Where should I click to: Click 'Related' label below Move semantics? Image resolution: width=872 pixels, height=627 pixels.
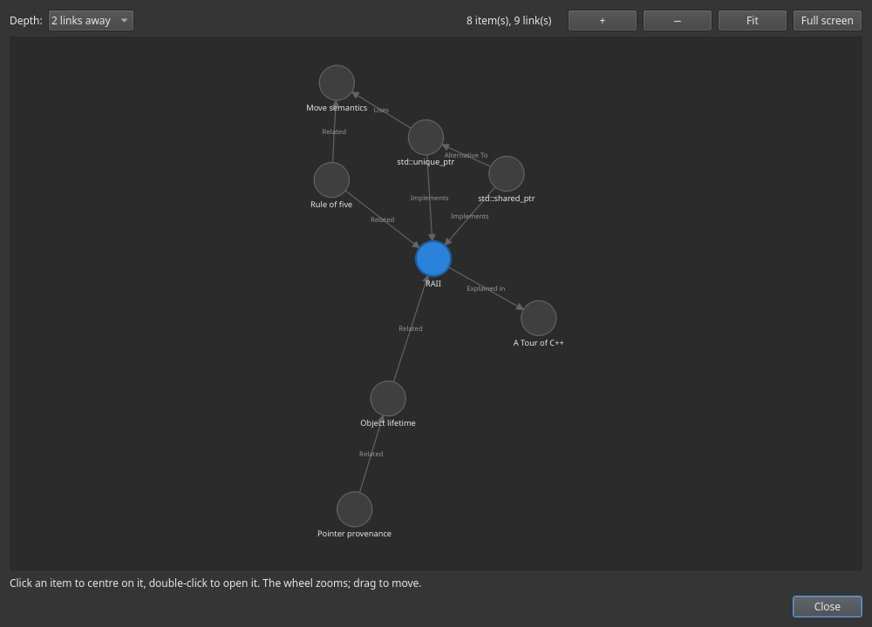tap(334, 131)
